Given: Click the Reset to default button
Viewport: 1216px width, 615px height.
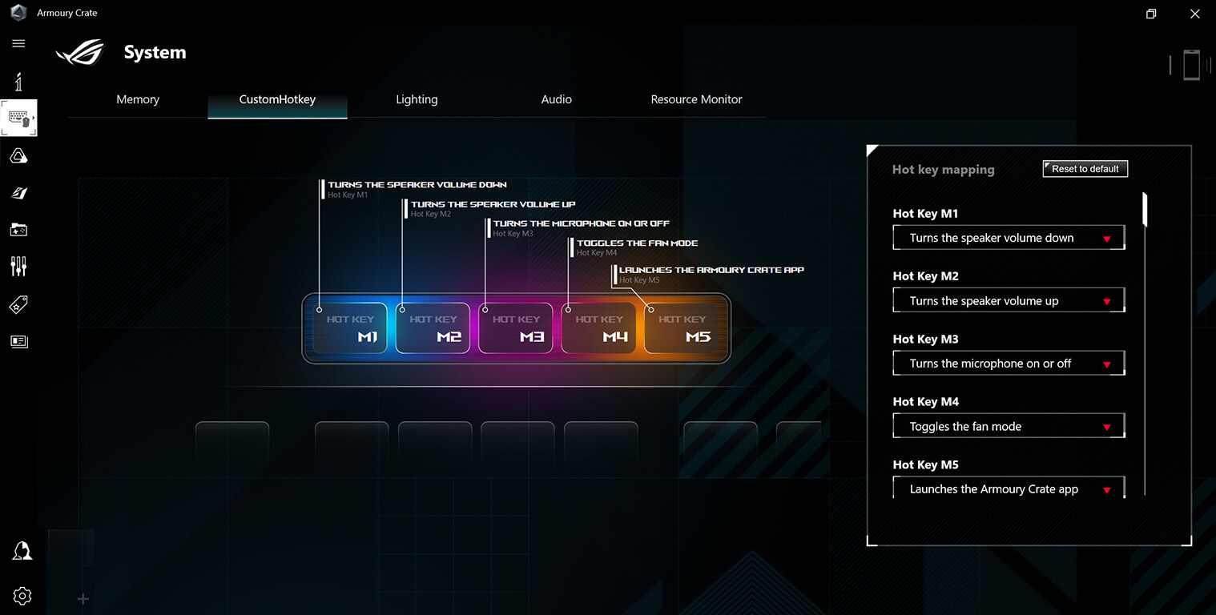Looking at the screenshot, I should tap(1085, 168).
